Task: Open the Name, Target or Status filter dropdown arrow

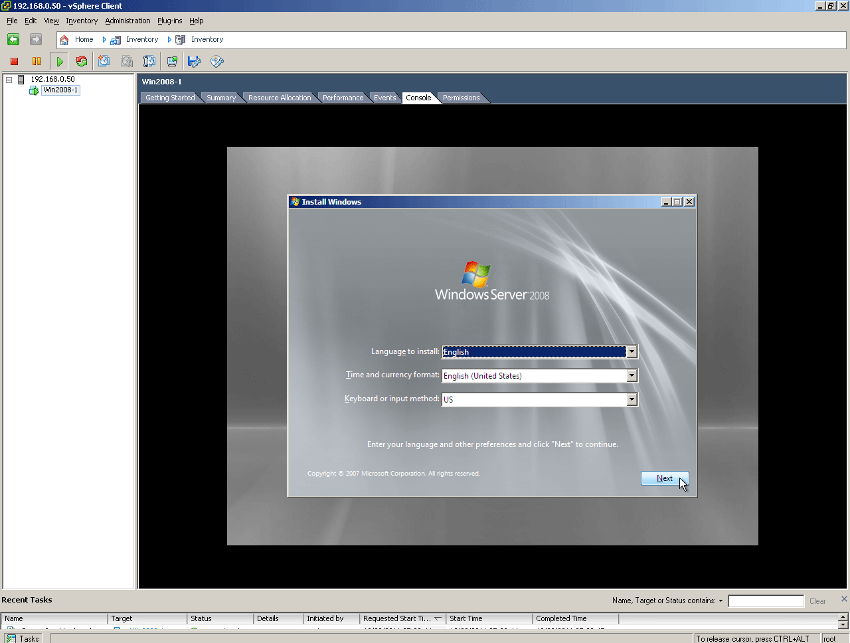Action: point(721,600)
